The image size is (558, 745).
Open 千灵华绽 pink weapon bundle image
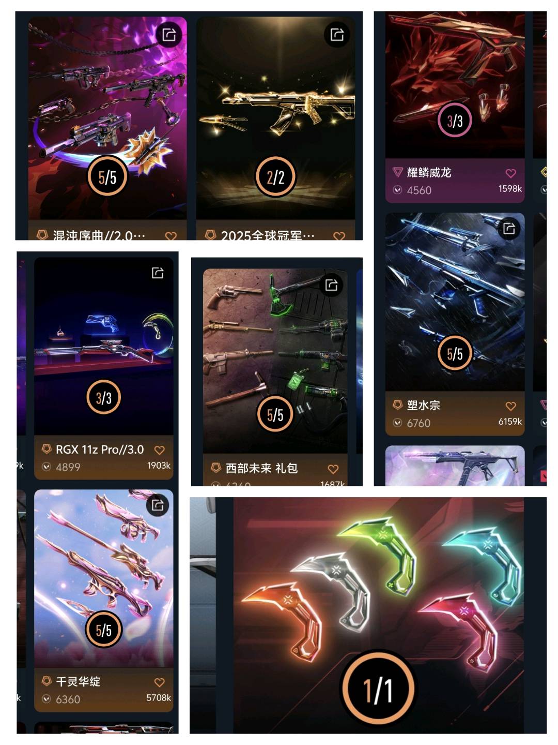coord(104,578)
